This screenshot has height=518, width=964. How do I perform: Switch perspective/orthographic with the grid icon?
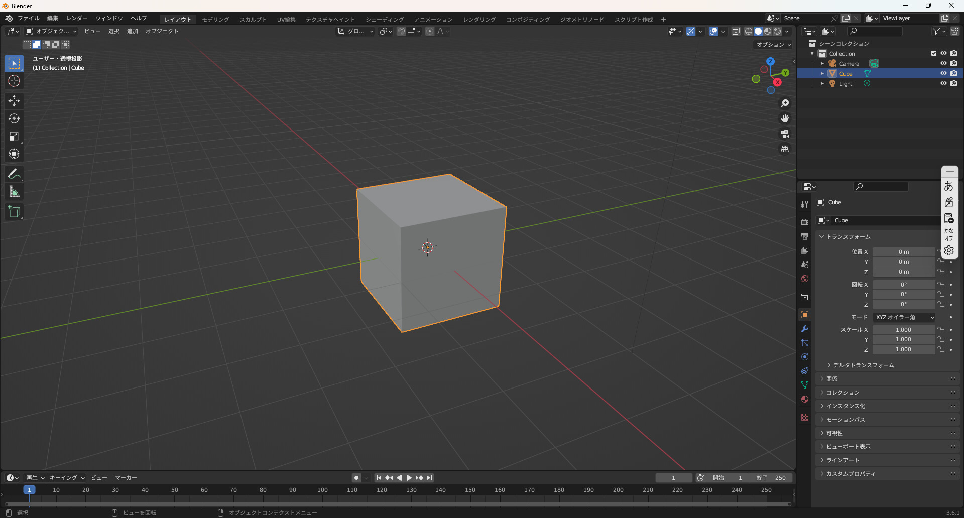[785, 149]
